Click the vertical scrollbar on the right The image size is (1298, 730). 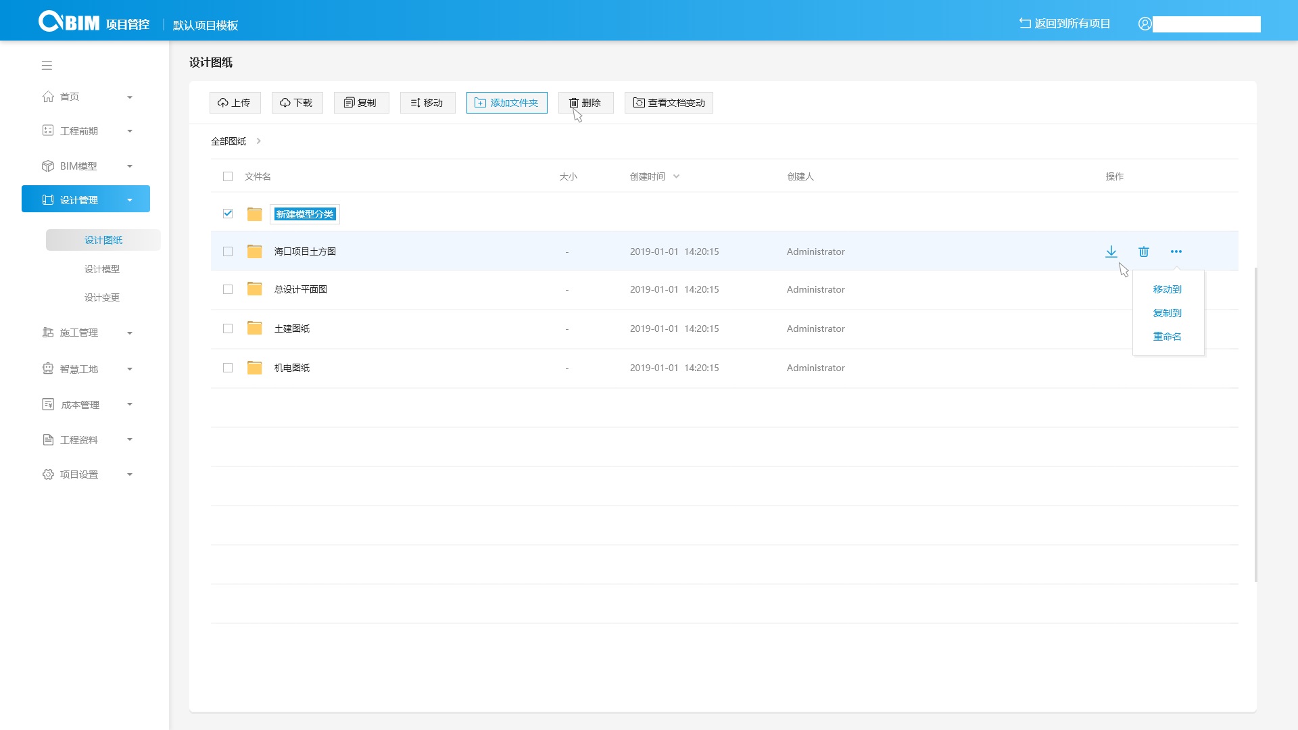pos(1255,424)
